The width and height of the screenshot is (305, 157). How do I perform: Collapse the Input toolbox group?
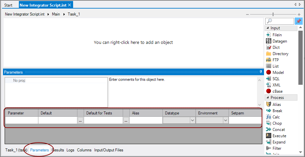pyautogui.click(x=268, y=28)
